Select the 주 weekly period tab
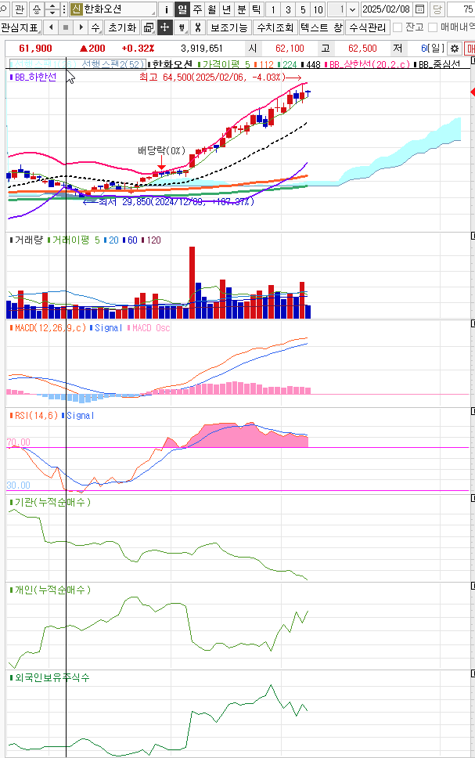The image size is (475, 758). coord(197,9)
